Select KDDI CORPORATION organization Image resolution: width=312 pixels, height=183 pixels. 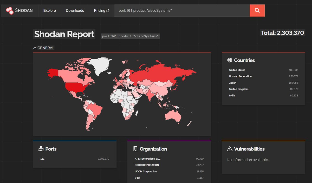click(x=147, y=165)
